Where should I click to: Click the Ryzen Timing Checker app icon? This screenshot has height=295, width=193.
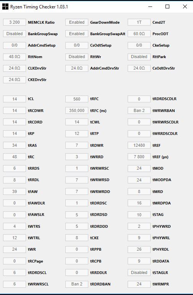pos(5,6)
